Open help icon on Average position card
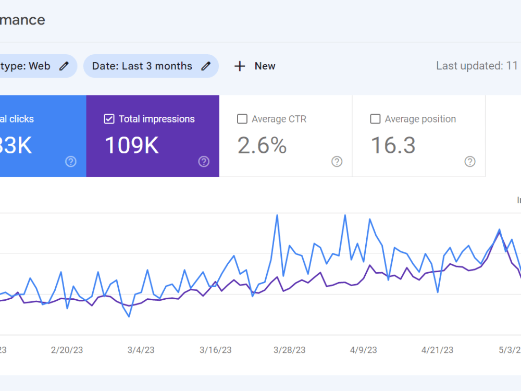 470,162
